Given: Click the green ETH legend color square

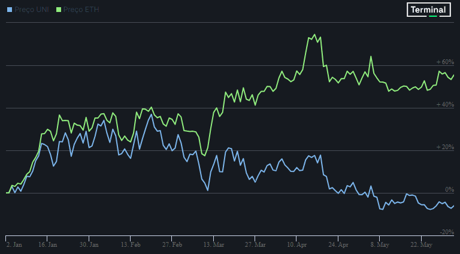Looking at the screenshot, I should point(59,10).
